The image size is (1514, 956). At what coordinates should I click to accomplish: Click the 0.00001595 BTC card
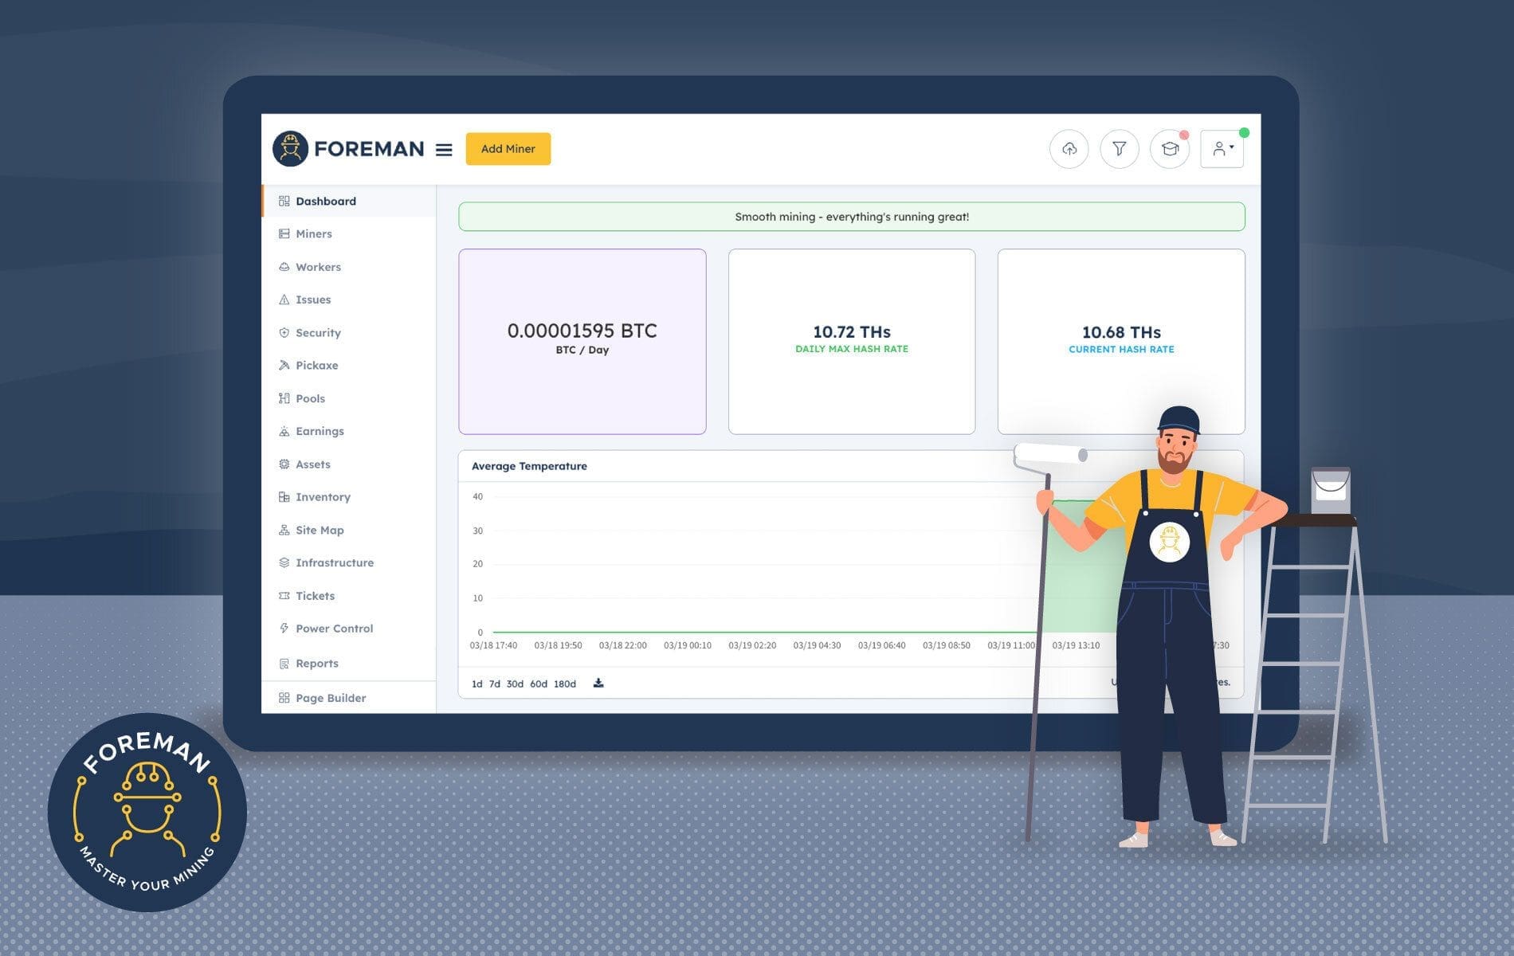(x=582, y=342)
